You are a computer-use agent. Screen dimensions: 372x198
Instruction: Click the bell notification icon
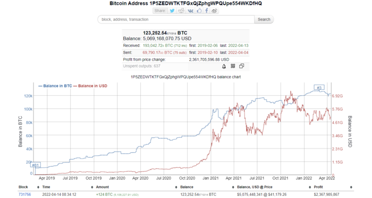(x=224, y=67)
